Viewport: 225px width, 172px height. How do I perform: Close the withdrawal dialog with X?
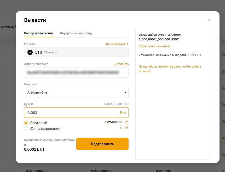pos(209,20)
